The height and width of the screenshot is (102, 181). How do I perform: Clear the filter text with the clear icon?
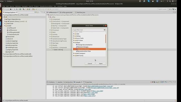(x=104, y=30)
